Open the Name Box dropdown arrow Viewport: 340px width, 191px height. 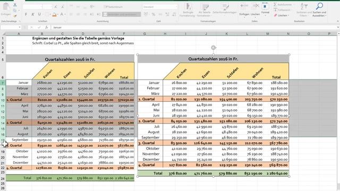pyautogui.click(x=20, y=28)
